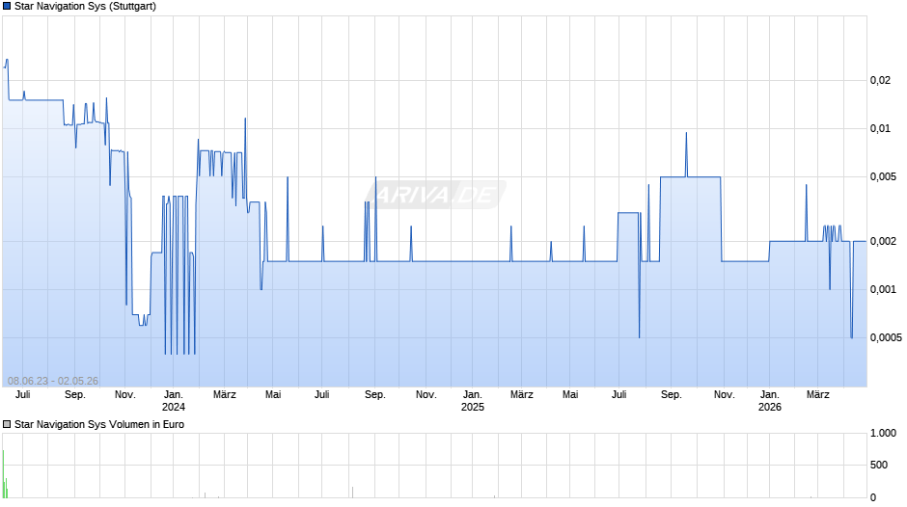907x507 pixels.
Task: Click the 0 volume axis label
Action: 873,497
